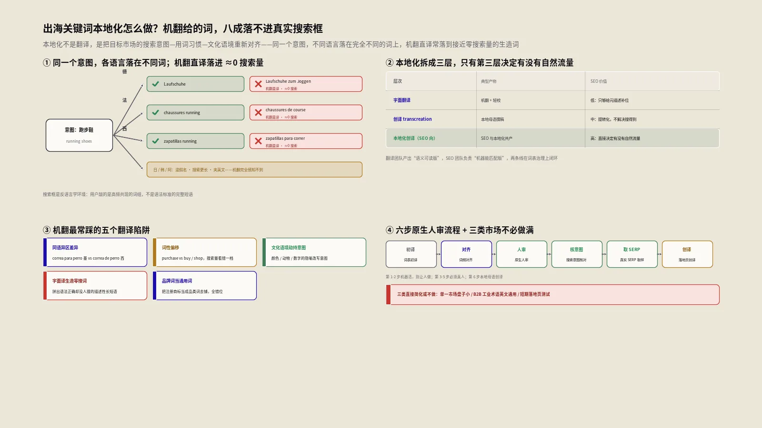Click the 本地化创译(SEO 向) row label

tap(414, 138)
